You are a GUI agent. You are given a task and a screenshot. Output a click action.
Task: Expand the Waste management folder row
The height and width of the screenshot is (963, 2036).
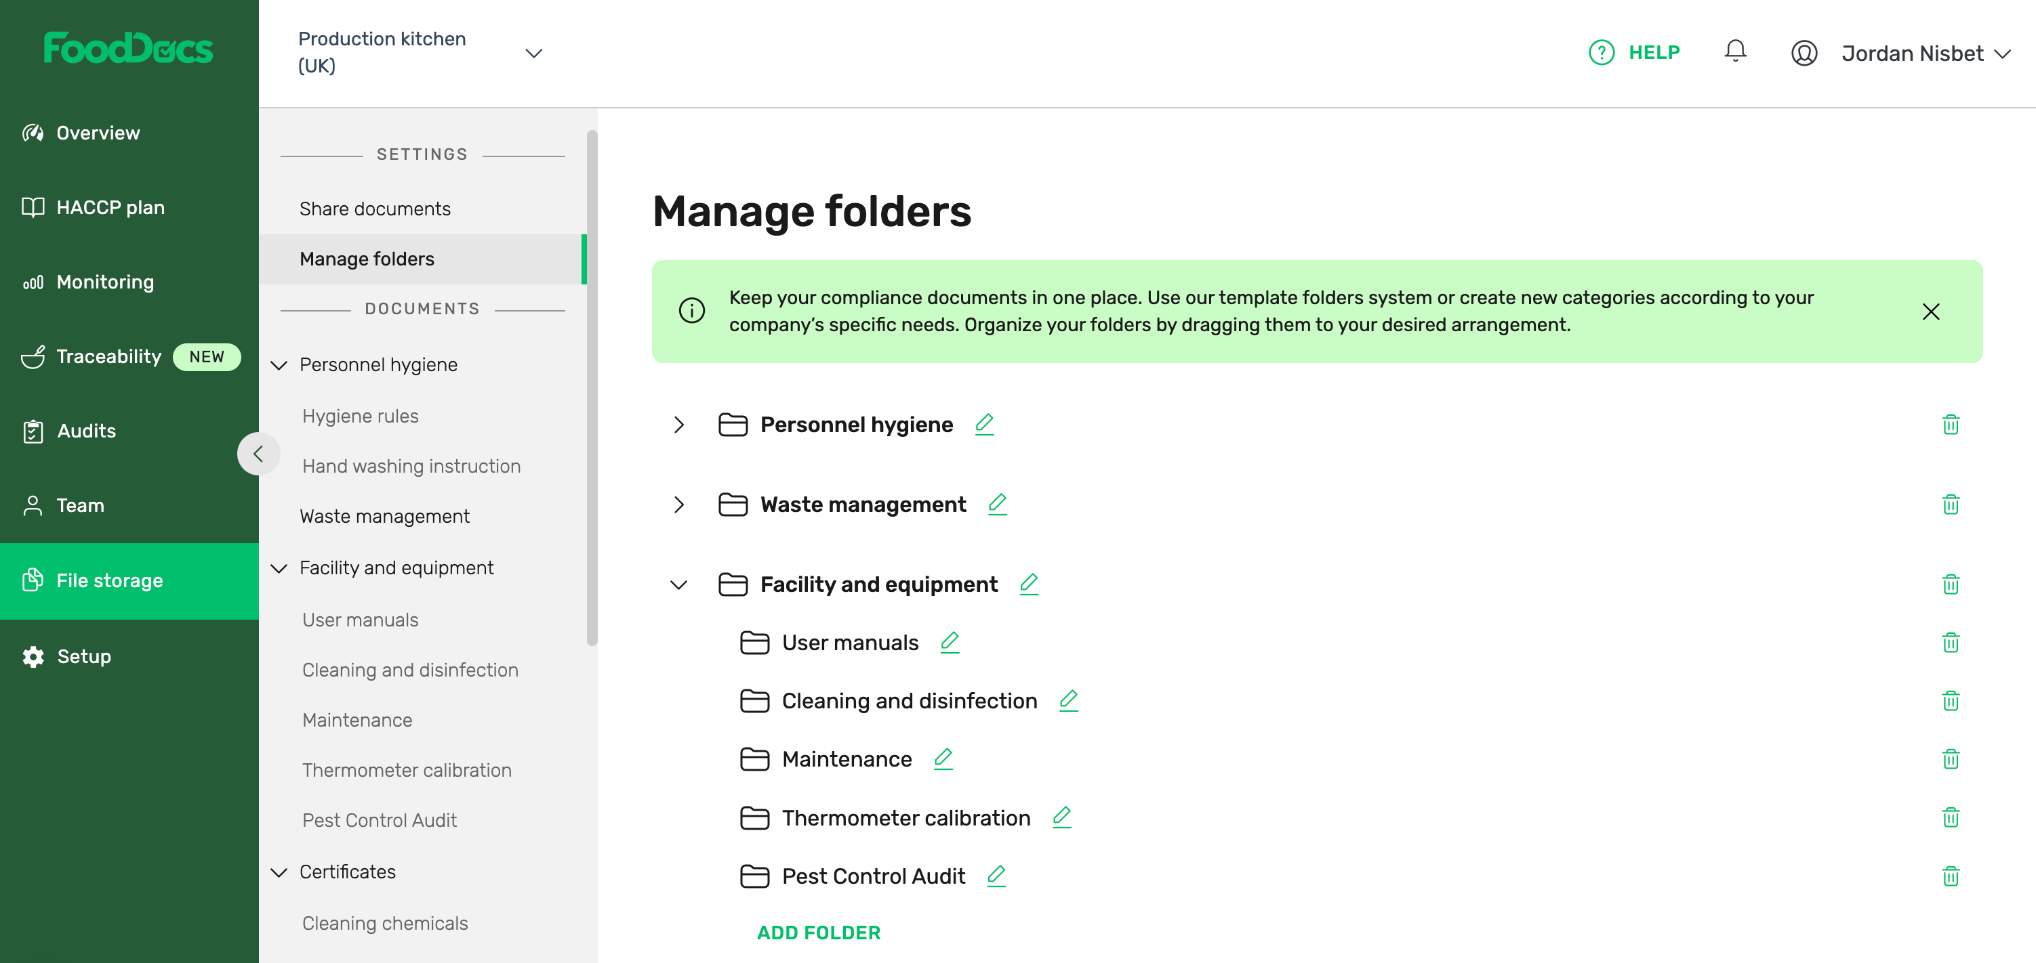pos(678,505)
